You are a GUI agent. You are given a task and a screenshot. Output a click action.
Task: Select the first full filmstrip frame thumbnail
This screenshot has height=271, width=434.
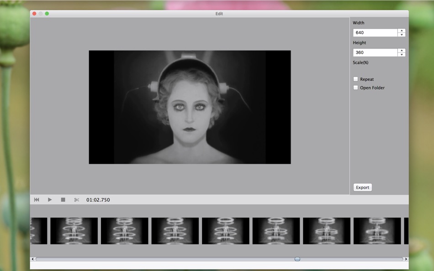pyautogui.click(x=74, y=231)
